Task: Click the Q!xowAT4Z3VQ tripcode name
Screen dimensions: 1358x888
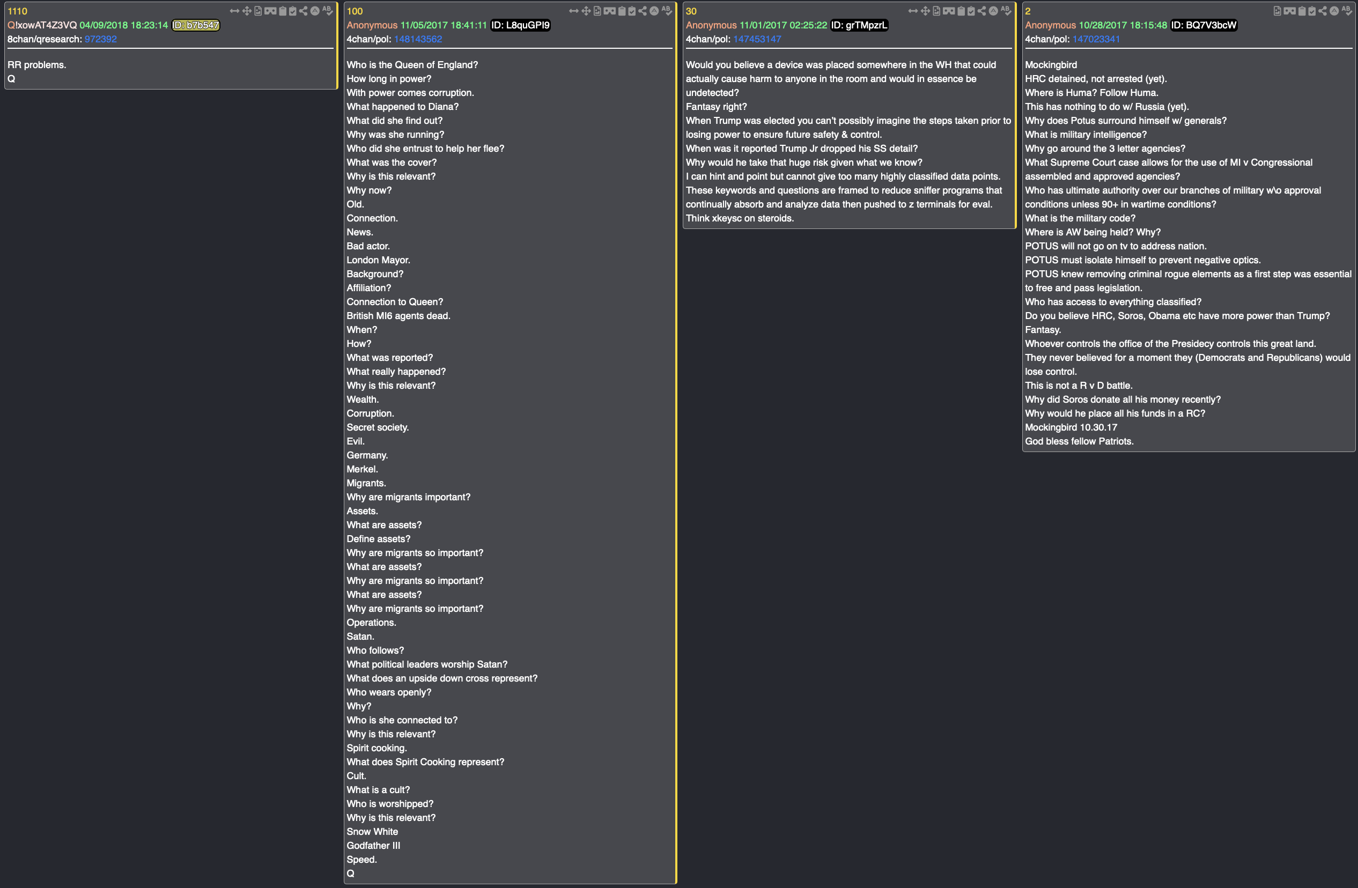Action: click(x=42, y=25)
